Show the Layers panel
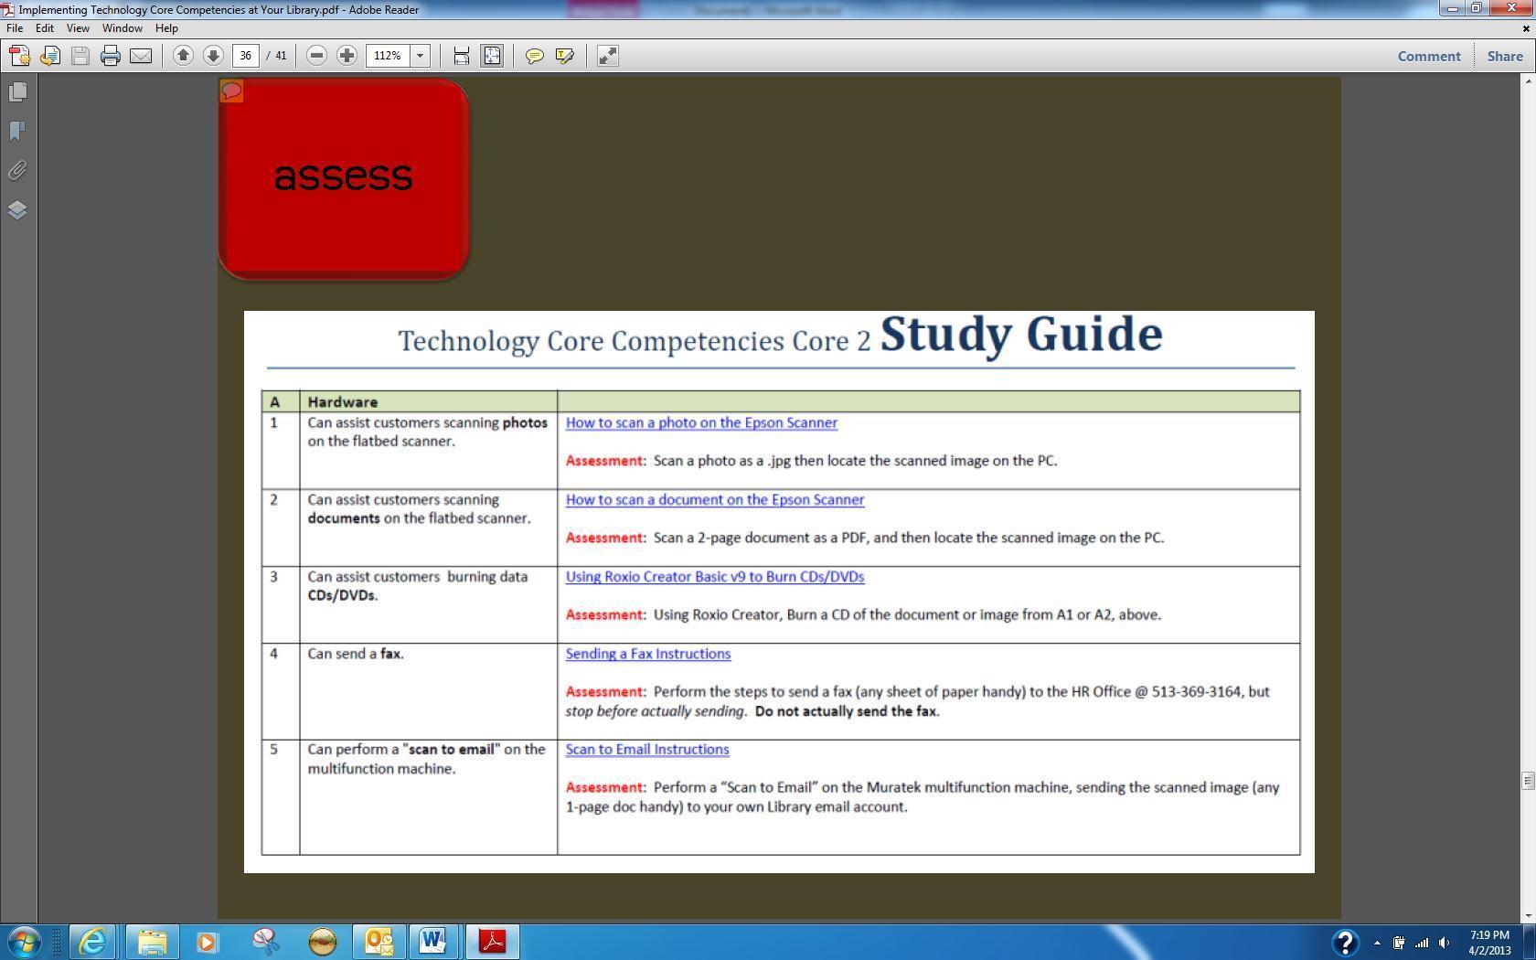Screen dimensions: 1536x960 (x=17, y=210)
